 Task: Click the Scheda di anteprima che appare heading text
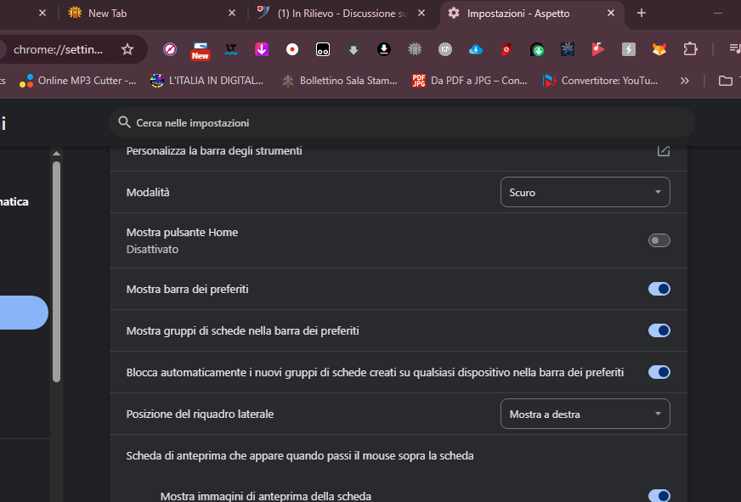click(300, 456)
